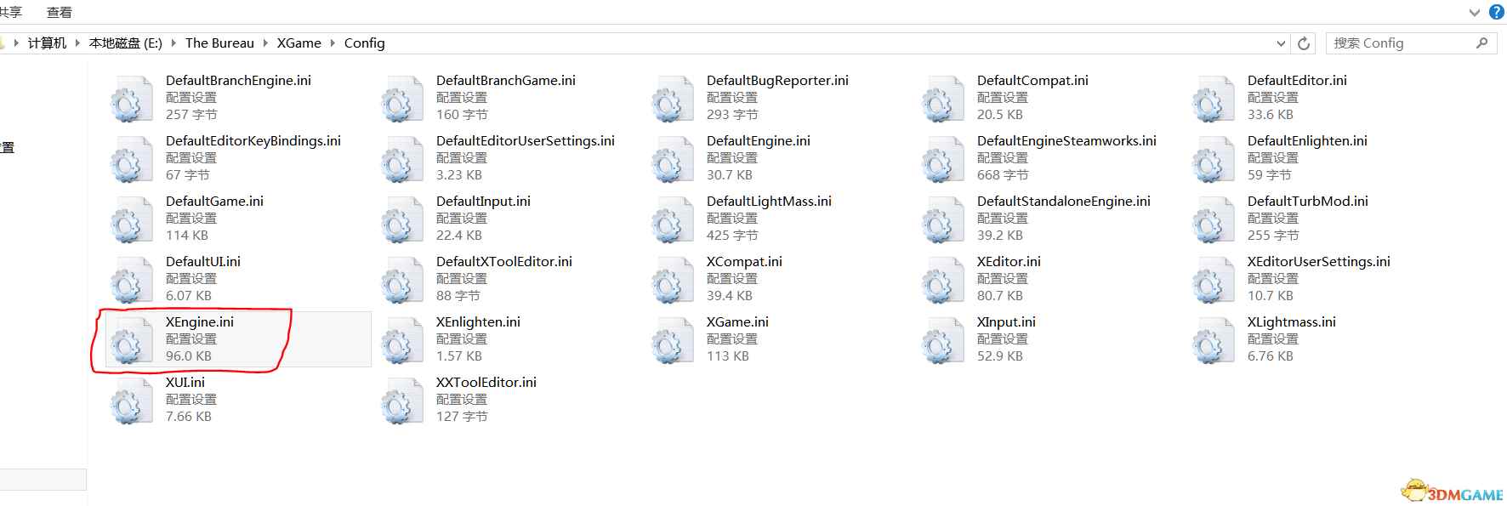
Task: Expand the ribbon with the chevron
Action: point(1475,13)
